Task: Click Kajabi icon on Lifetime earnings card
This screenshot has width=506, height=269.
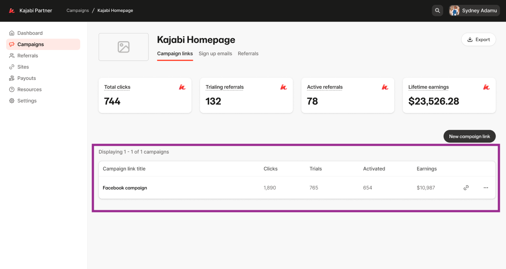Action: (x=486, y=87)
